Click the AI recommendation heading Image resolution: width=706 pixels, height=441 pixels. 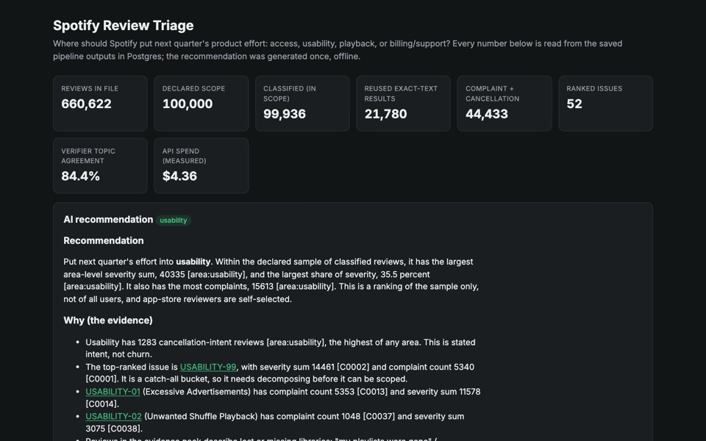(x=108, y=220)
